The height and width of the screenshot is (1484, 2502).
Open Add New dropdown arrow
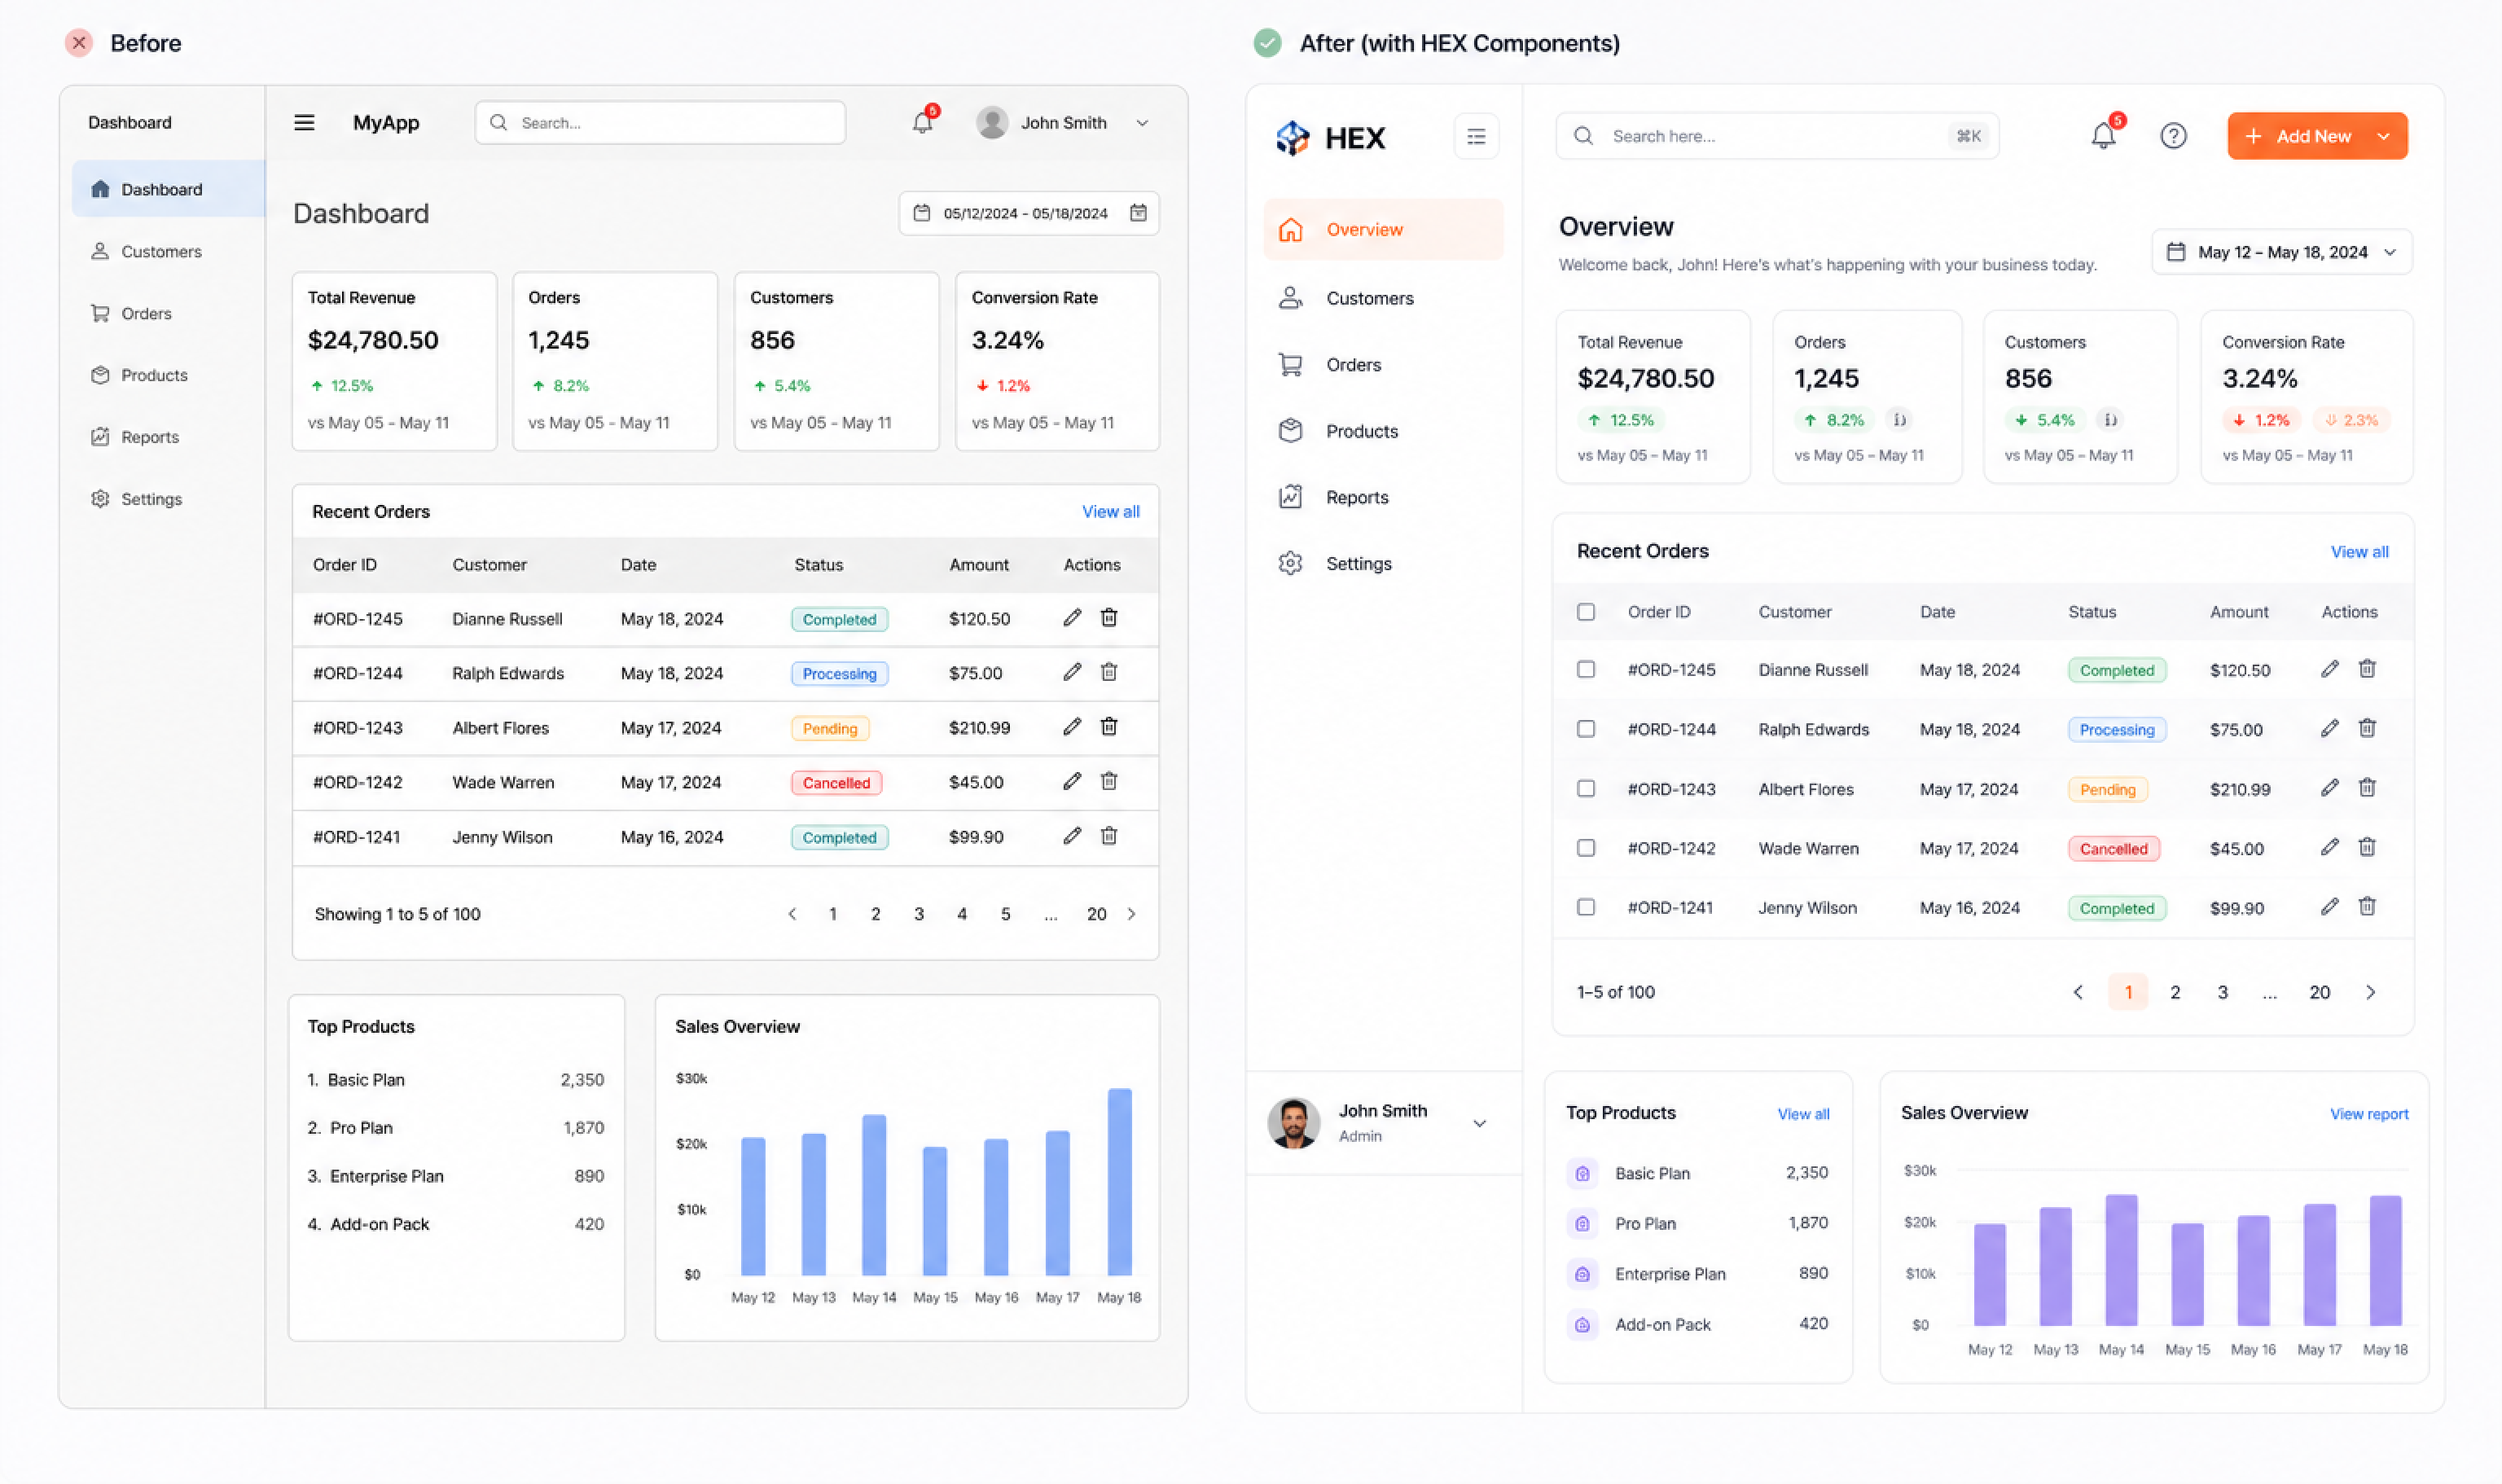tap(2384, 136)
